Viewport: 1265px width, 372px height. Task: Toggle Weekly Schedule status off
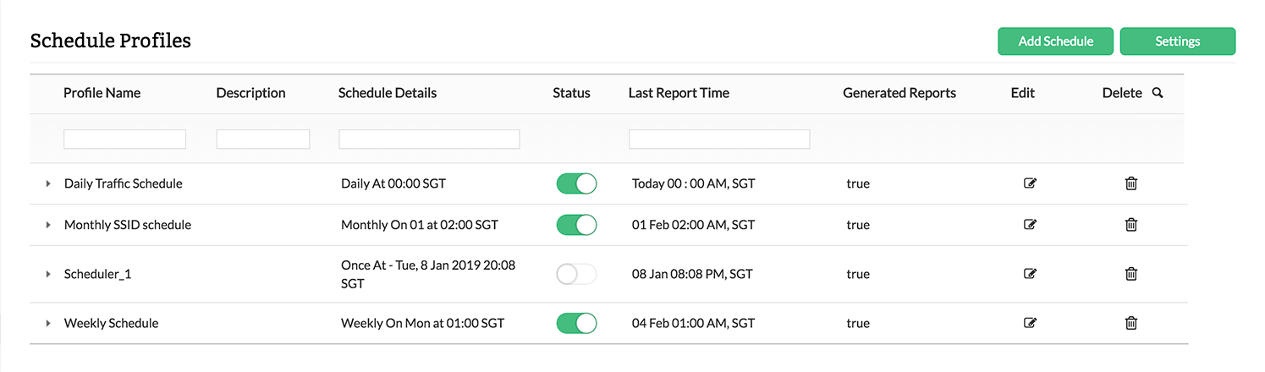pos(576,323)
